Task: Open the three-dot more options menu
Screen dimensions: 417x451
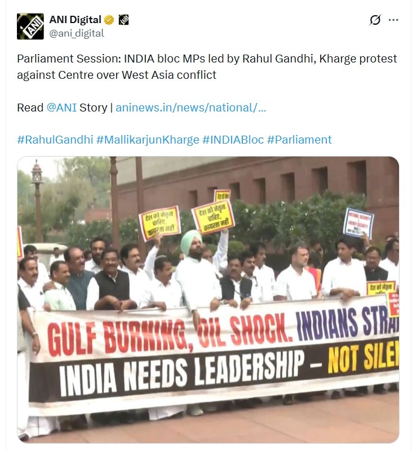Action: pyautogui.click(x=393, y=20)
